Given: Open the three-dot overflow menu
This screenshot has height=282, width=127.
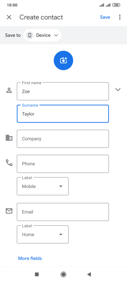Looking at the screenshot, I should 120,17.
